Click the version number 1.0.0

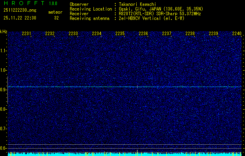pyautogui.click(x=53, y=4)
